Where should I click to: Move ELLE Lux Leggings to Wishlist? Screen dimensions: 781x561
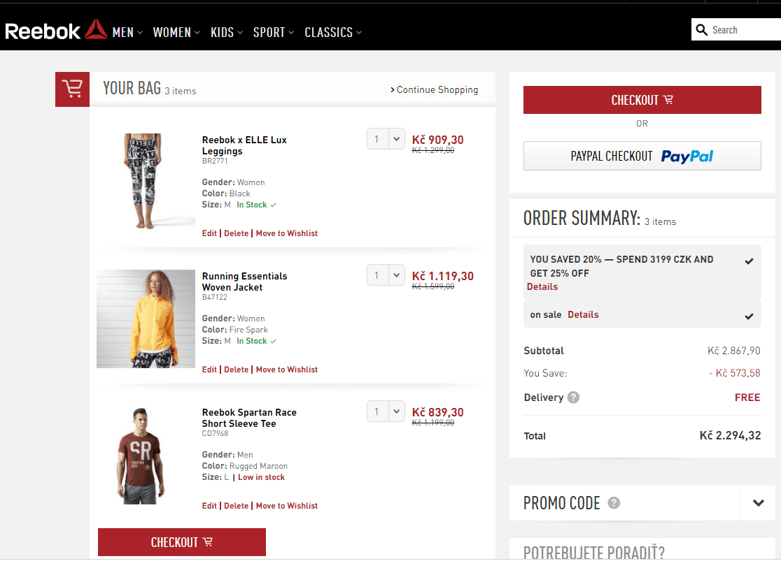coord(287,233)
